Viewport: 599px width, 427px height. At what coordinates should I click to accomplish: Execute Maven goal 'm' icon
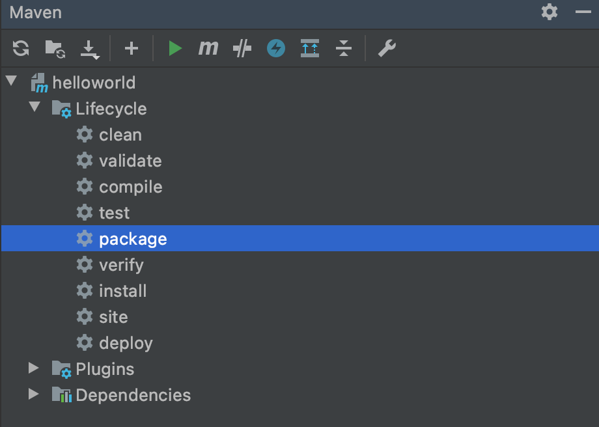208,49
